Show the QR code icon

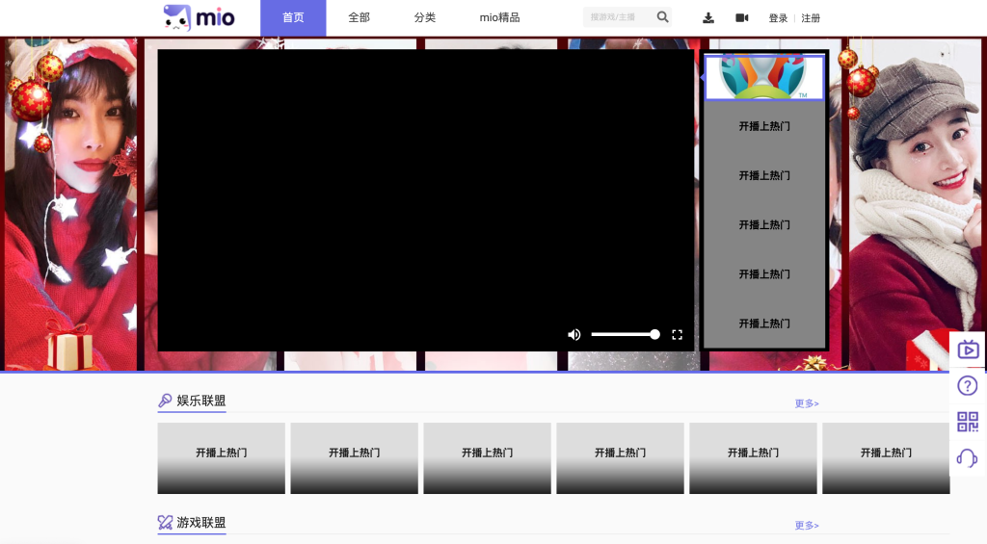(x=968, y=422)
